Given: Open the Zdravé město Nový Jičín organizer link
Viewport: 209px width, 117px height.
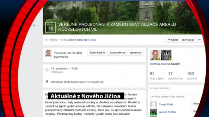Looking at the screenshot, I should click(82, 40).
